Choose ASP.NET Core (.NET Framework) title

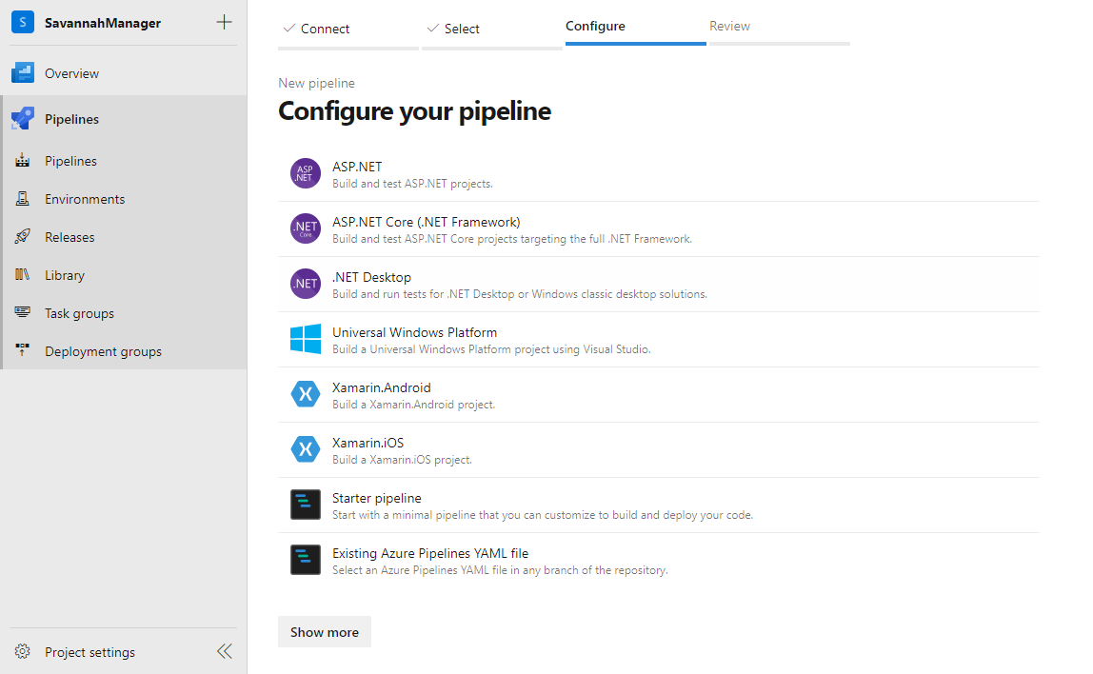pos(426,222)
